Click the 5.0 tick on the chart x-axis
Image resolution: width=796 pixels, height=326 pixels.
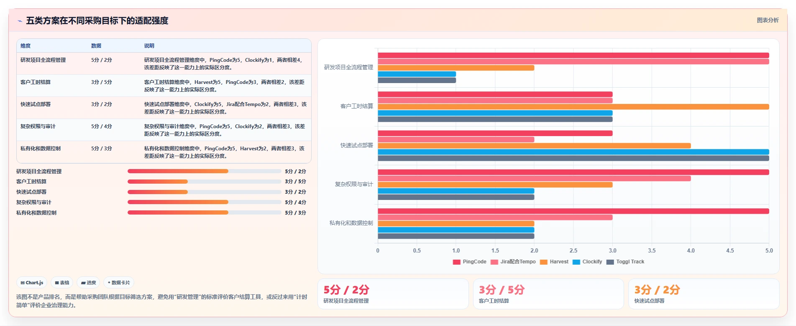click(769, 250)
